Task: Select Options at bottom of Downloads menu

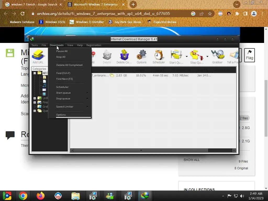Action: [70, 115]
